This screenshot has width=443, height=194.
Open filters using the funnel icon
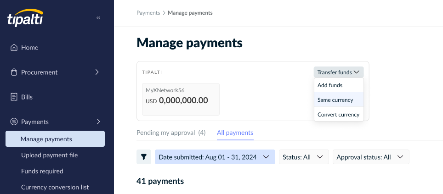click(144, 157)
